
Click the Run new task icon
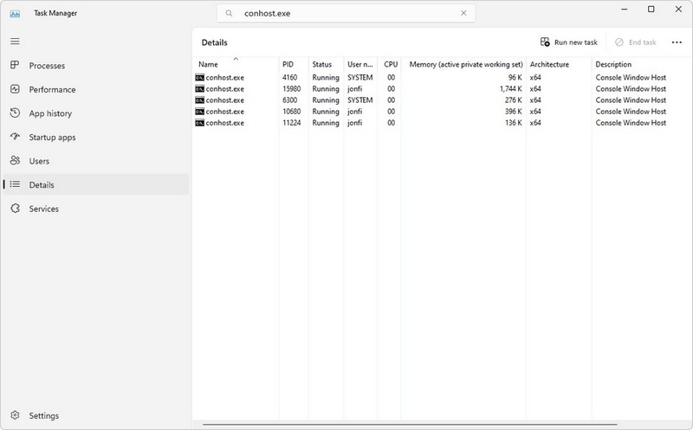point(545,42)
